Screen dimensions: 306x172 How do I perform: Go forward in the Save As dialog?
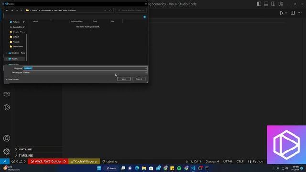pyautogui.click(x=12, y=11)
